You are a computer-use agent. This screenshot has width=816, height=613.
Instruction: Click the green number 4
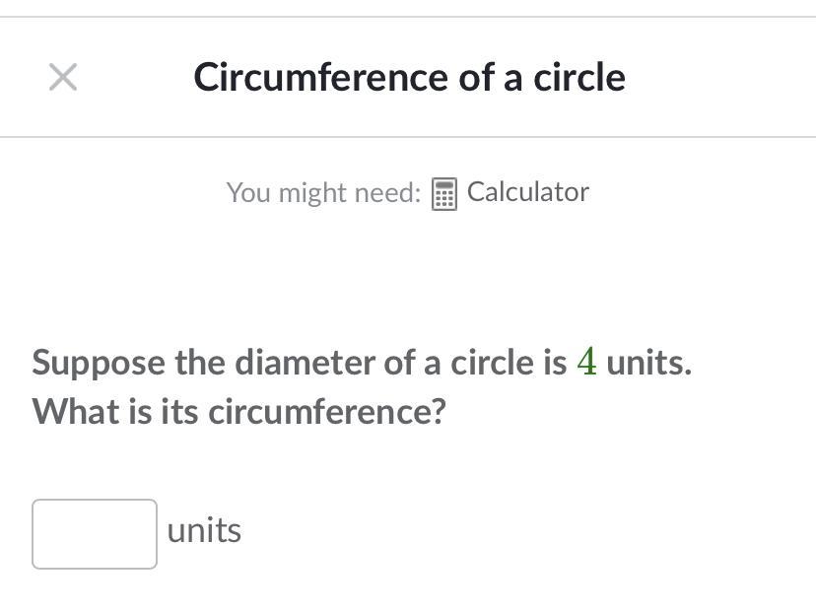point(586,363)
